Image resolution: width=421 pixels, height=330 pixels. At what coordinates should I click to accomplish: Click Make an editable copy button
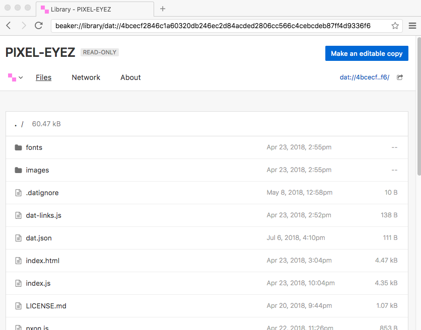[367, 53]
